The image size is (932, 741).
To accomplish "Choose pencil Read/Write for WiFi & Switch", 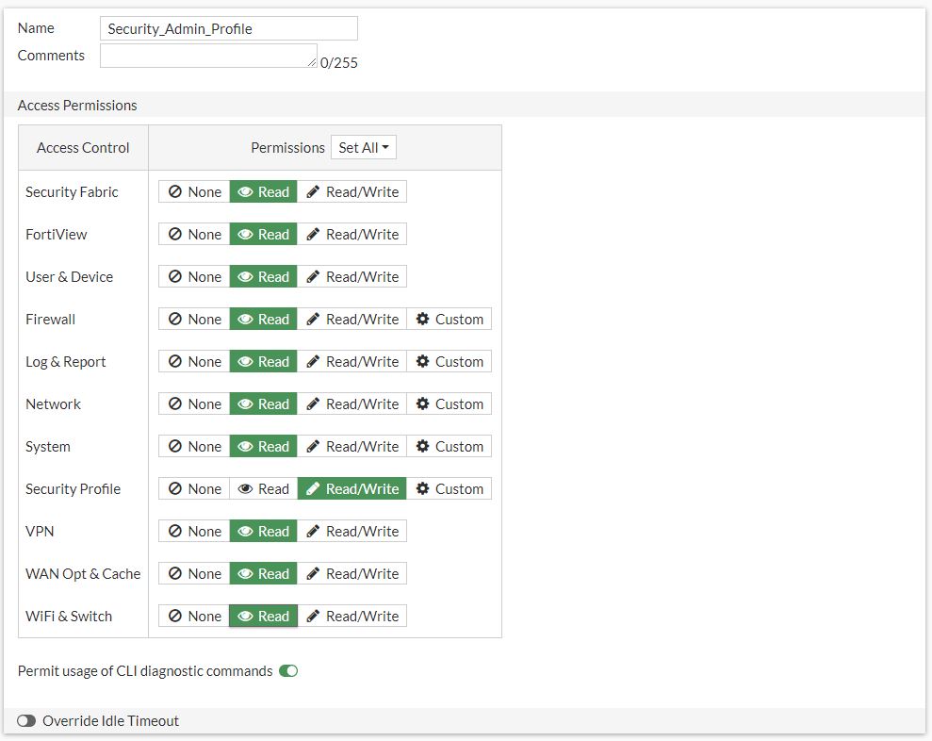I will 352,617.
